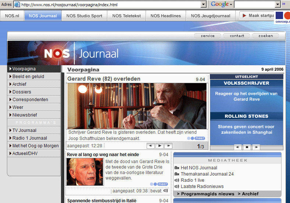Open Actueel/DHV in the left menu

[x=34, y=154]
